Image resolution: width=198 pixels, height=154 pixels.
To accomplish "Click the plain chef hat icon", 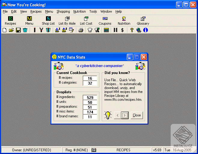I will click(90, 30).
